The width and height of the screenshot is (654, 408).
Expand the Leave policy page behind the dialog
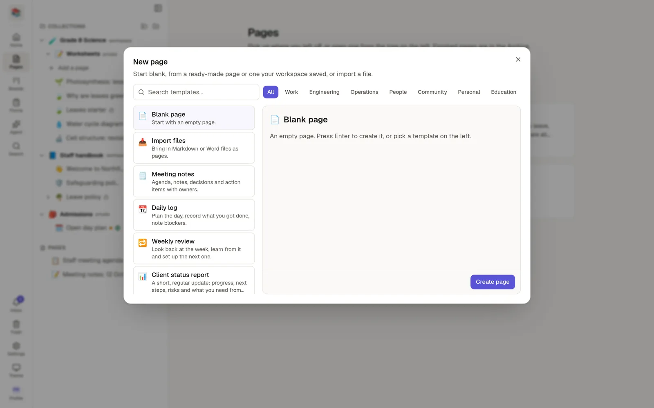pyautogui.click(x=48, y=197)
